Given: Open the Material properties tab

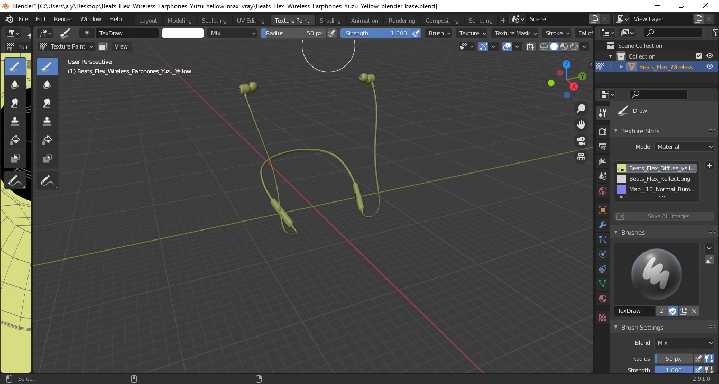Looking at the screenshot, I should 602,299.
